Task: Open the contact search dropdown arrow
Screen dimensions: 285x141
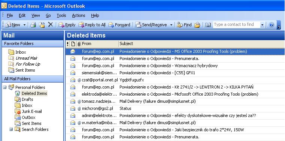Action: point(262,25)
